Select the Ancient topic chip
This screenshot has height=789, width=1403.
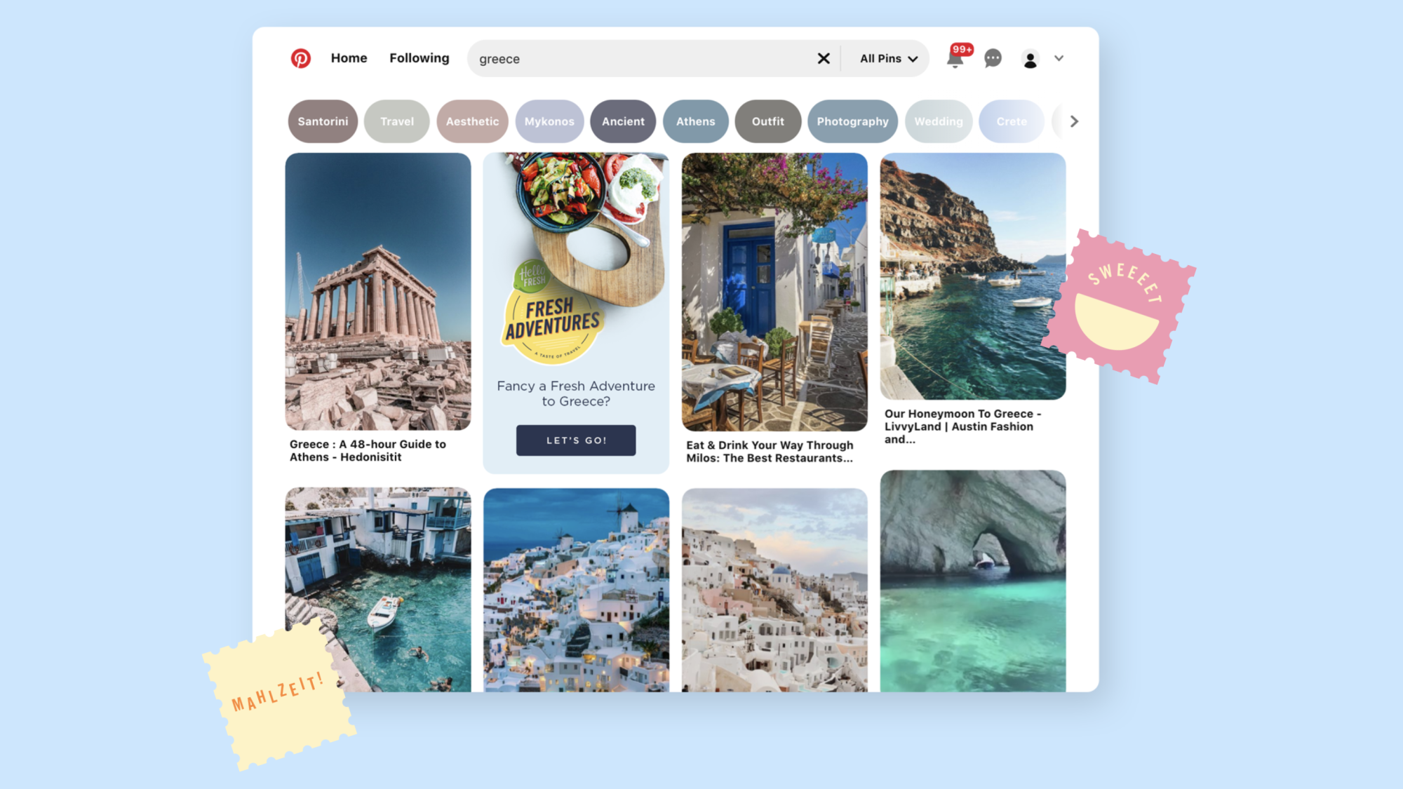coord(623,121)
